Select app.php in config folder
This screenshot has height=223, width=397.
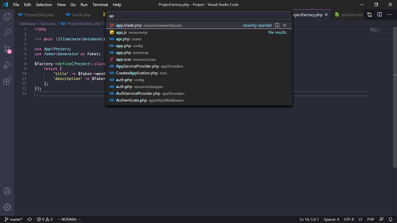click(x=199, y=46)
